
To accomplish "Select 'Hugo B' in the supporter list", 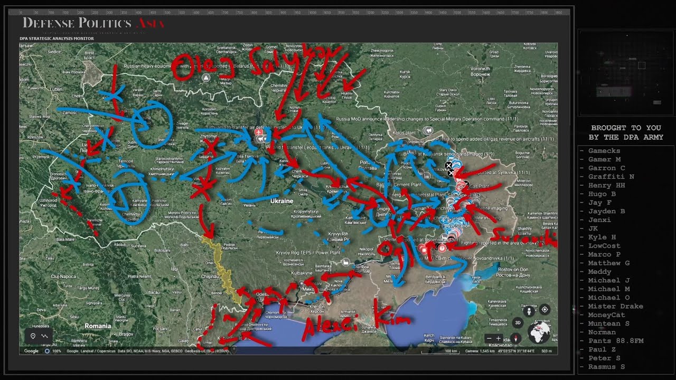I will pos(602,194).
